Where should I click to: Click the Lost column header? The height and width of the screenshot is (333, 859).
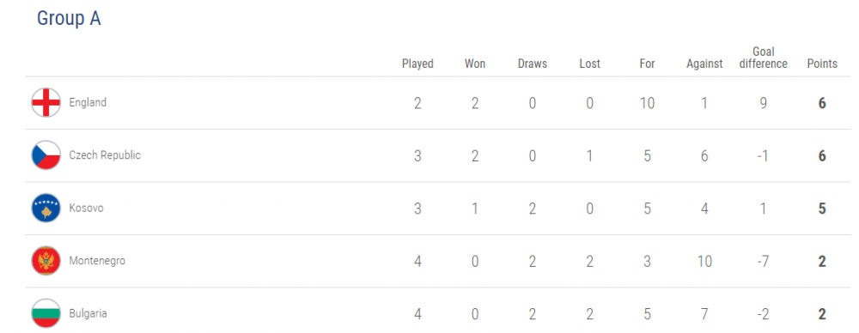(589, 64)
